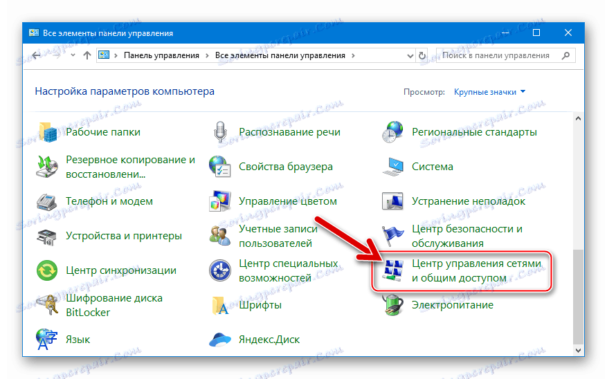This screenshot has width=607, height=379.
Task: Click the vertical scrollbar thumb
Action: click(x=579, y=297)
